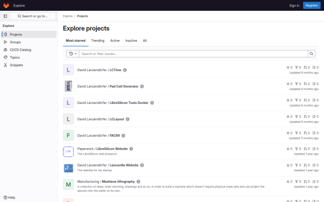324x202 pixels.
Task: Click merge requests count for LCLayout
Action: point(307,117)
